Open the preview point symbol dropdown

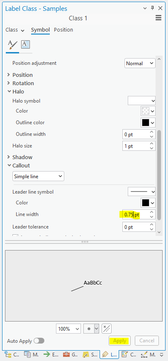tap(97, 329)
